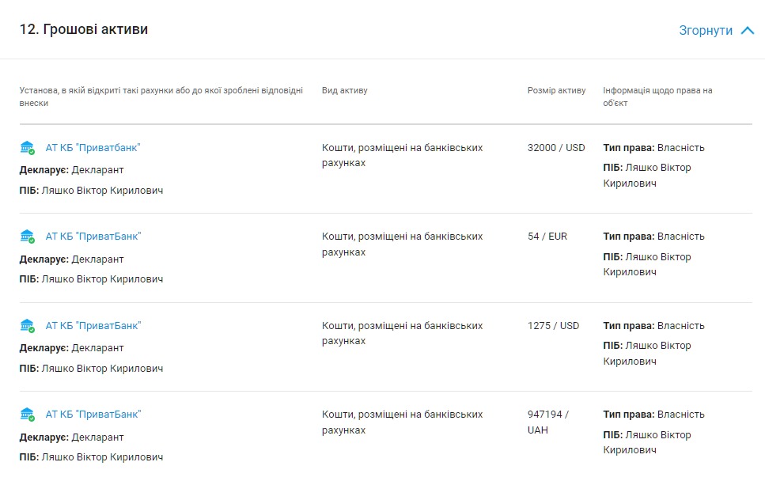Open Приватбанк link in the 32000 USD row
765x481 pixels.
(93, 148)
